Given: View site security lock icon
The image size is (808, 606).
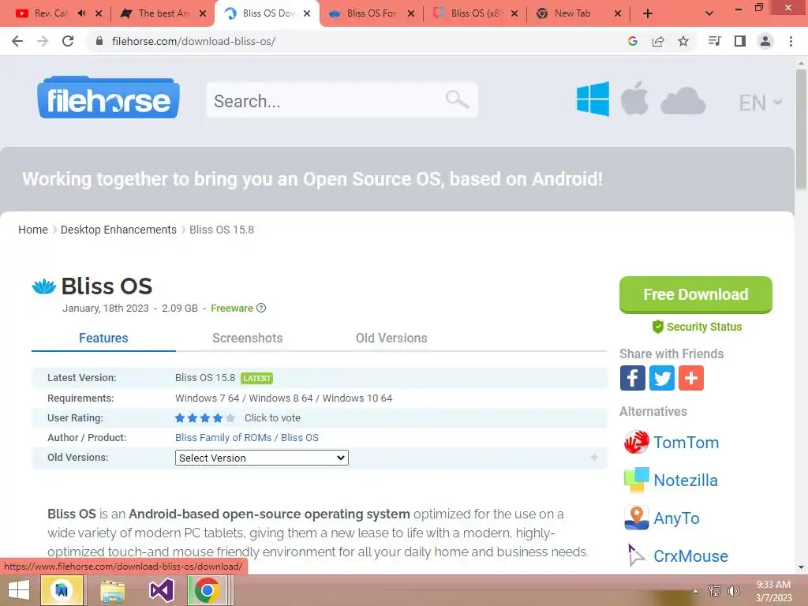Looking at the screenshot, I should click(99, 41).
